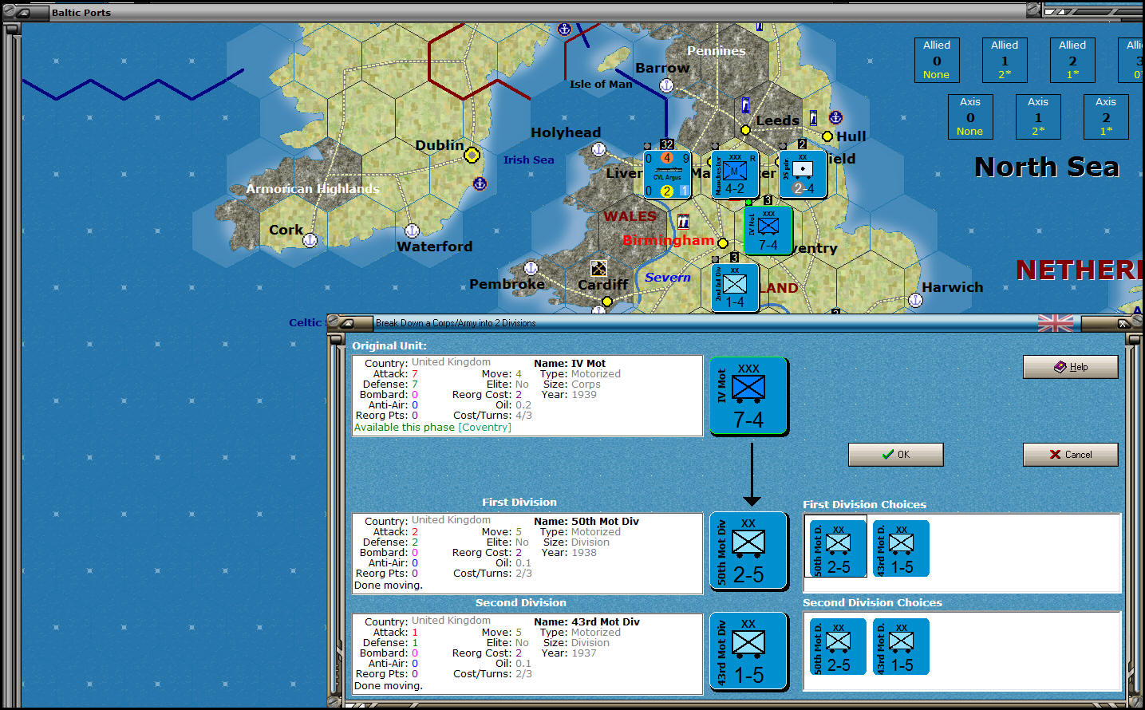Click the WALES region label
The image size is (1145, 710).
click(x=630, y=216)
